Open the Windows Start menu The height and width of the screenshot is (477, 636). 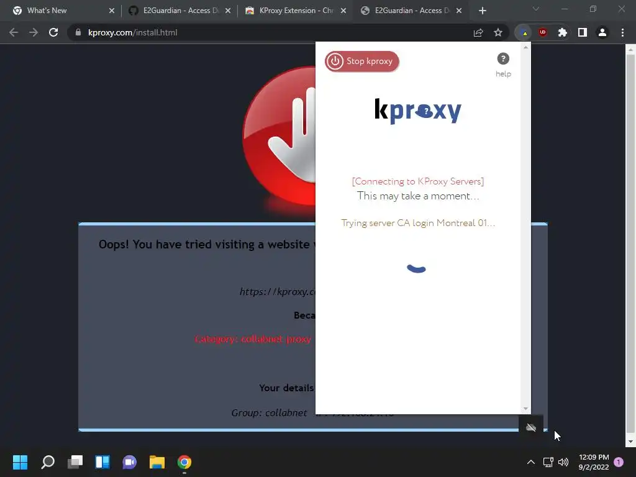(x=20, y=462)
